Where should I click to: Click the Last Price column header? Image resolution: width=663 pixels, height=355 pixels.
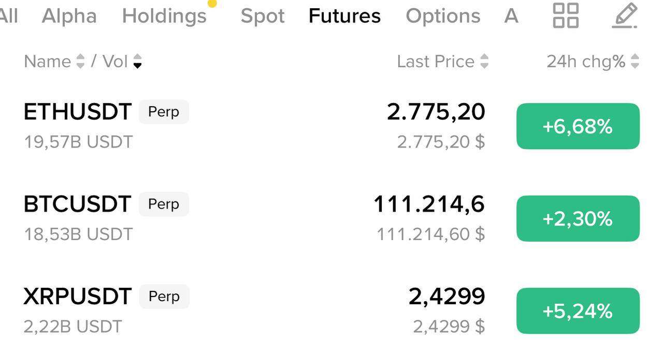tap(436, 62)
